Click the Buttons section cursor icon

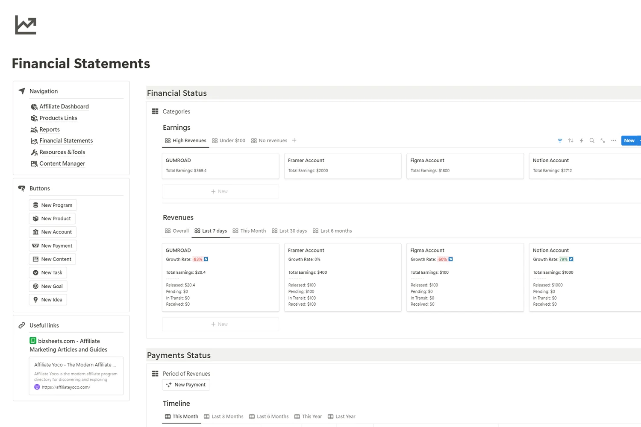pos(22,188)
